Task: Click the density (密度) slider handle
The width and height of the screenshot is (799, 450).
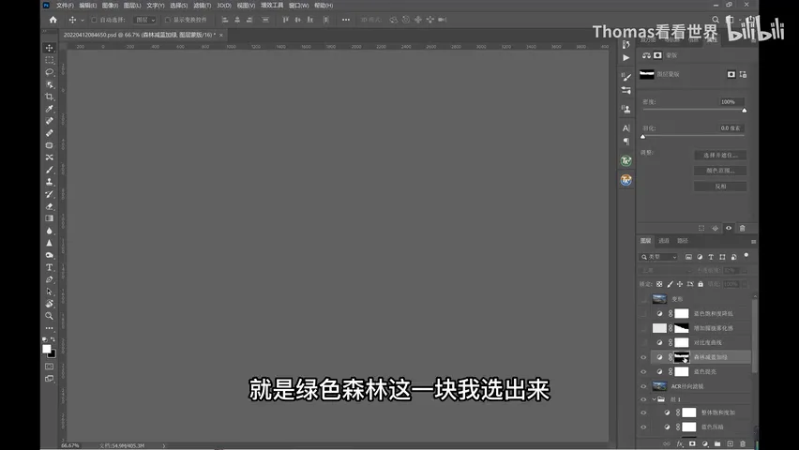Action: tap(744, 110)
